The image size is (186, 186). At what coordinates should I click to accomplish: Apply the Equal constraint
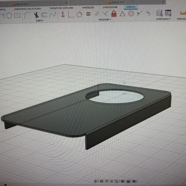click(88, 14)
